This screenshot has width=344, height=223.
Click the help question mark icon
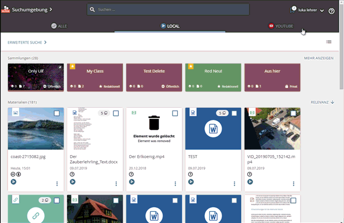click(331, 10)
